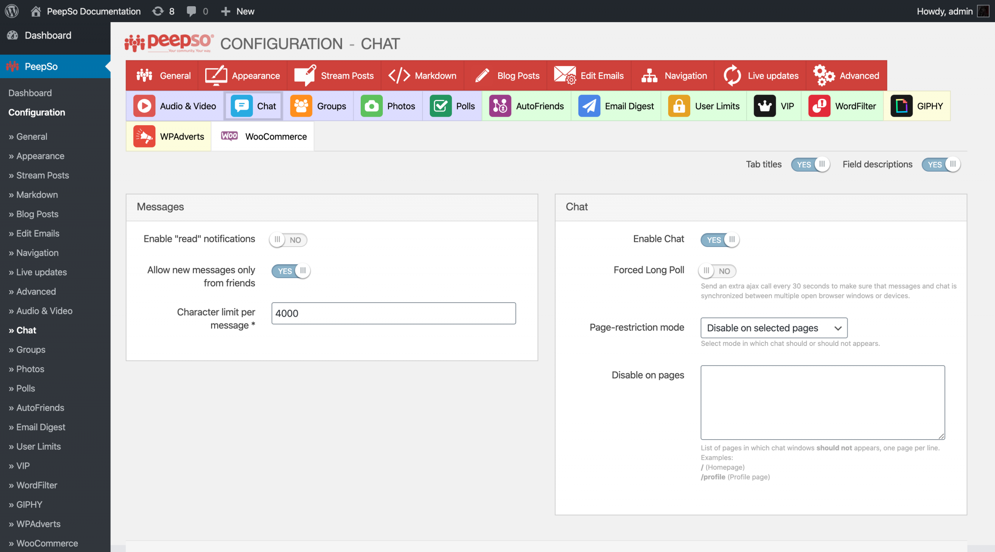Click the WordPress logo in admin bar

click(x=12, y=11)
